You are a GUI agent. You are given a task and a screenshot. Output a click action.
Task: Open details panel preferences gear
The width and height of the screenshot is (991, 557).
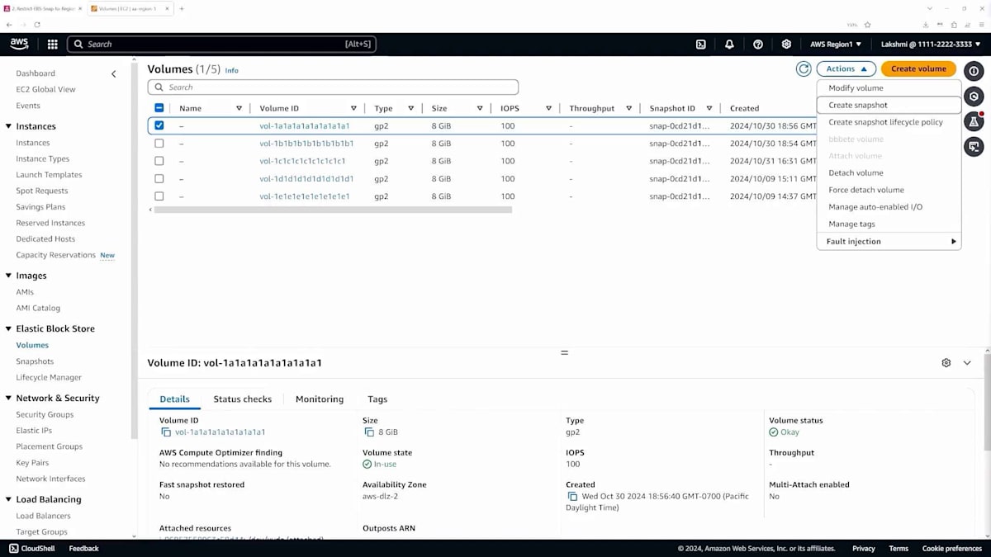pyautogui.click(x=946, y=363)
